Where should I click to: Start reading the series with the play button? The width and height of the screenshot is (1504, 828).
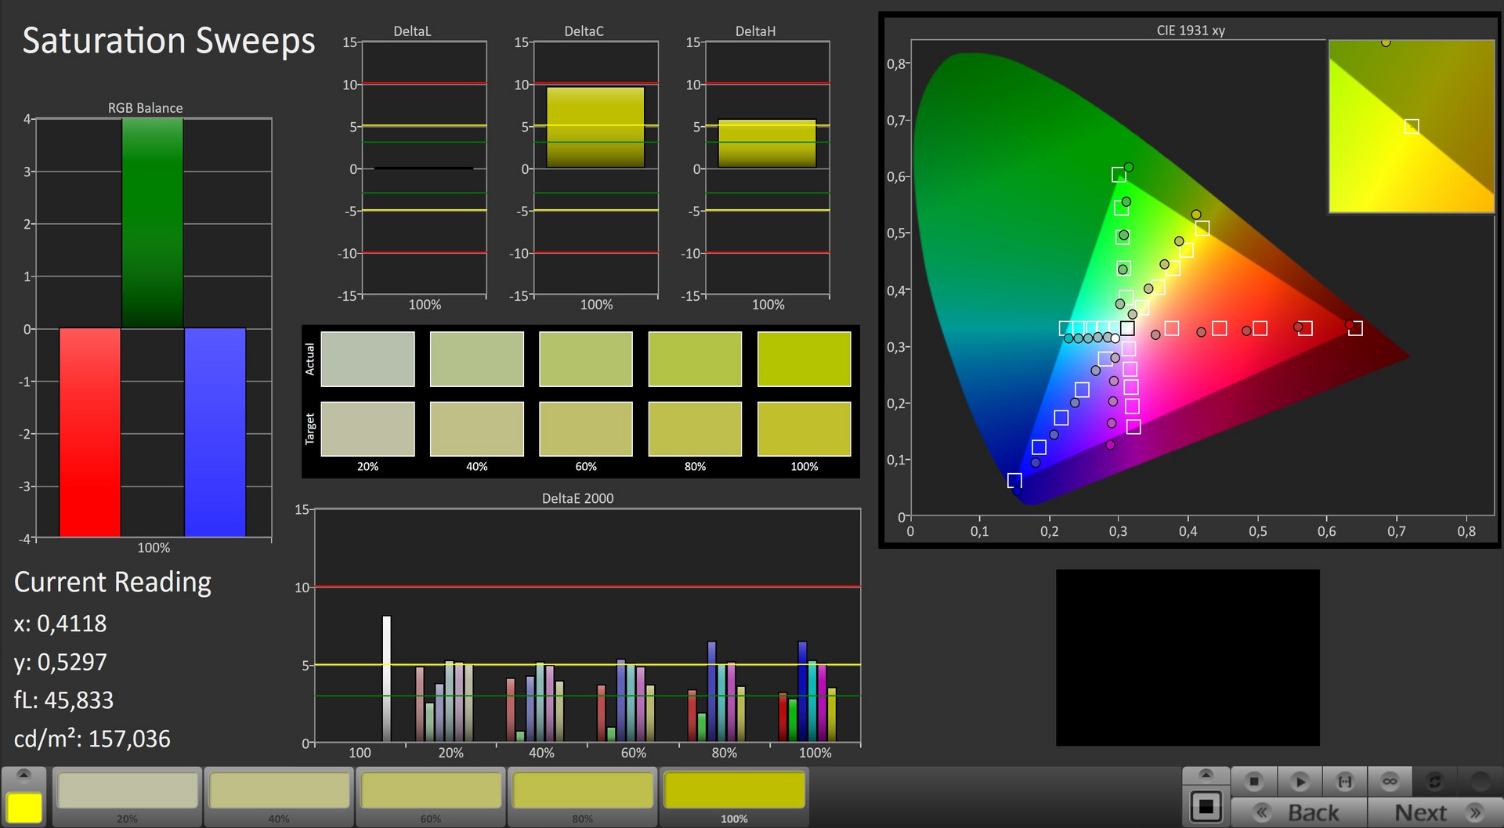tap(1300, 781)
